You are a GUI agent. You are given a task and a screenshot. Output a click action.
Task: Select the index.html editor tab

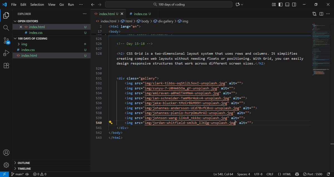click(107, 14)
